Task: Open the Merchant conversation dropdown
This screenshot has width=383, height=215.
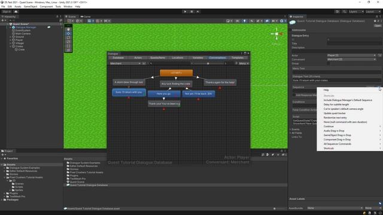Action: click(125, 63)
